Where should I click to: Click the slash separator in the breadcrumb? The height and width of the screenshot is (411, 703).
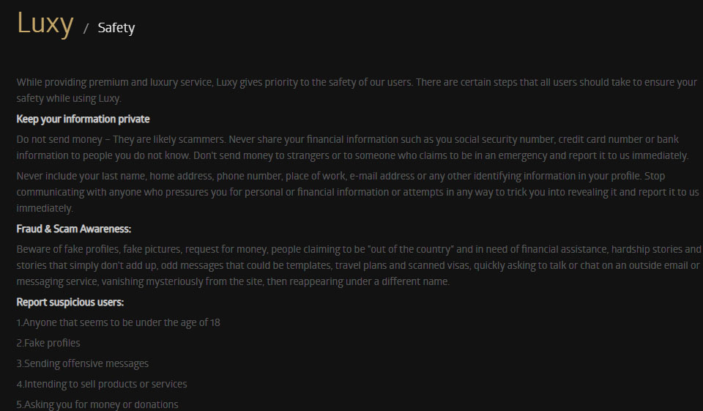(x=86, y=29)
